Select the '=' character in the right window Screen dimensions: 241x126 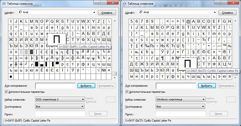pyautogui.click(x=173, y=22)
